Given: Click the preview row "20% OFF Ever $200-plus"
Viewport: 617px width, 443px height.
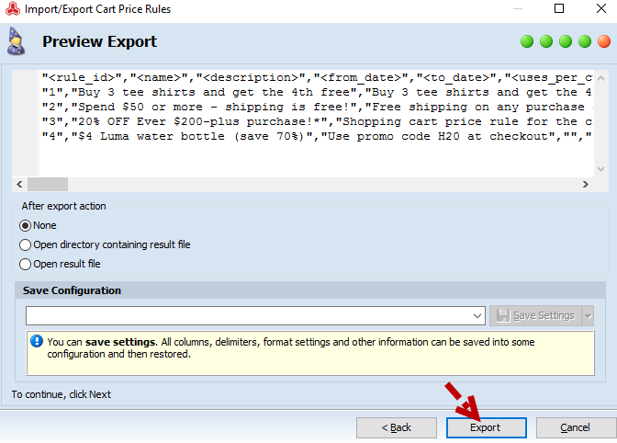Looking at the screenshot, I should pos(317,121).
